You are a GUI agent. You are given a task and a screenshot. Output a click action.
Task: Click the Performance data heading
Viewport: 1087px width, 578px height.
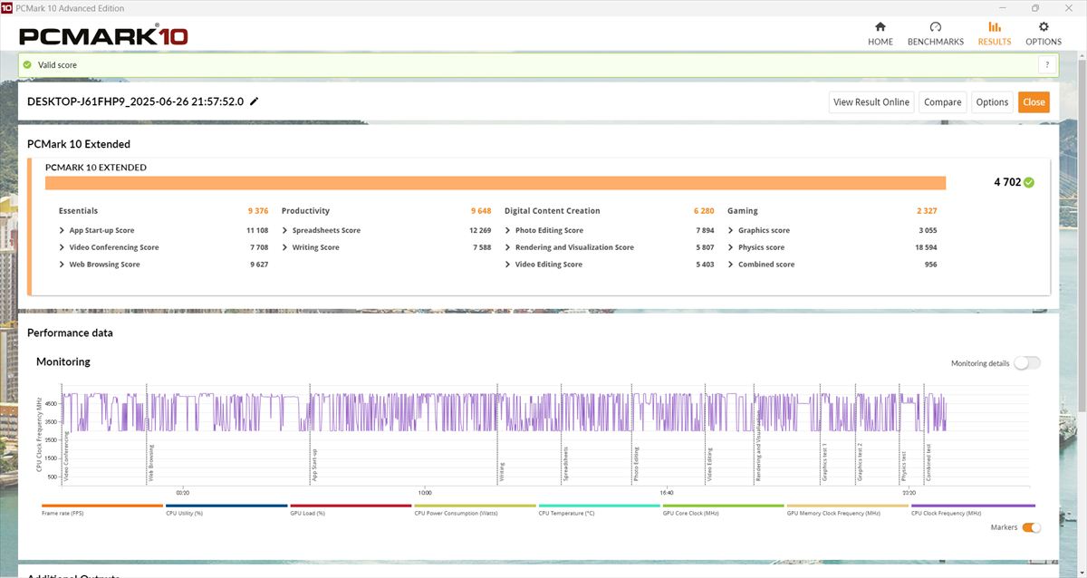pyautogui.click(x=70, y=332)
